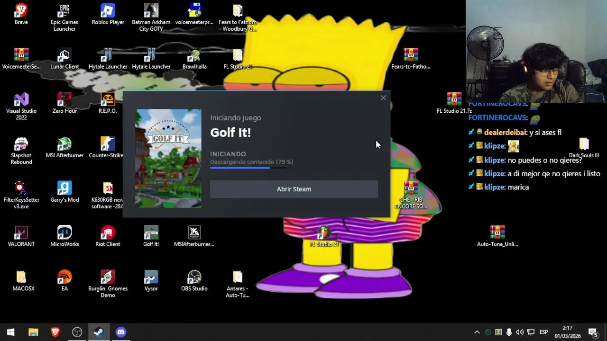
Task: Select CHE - RIB ENCORE archive icon
Action: (x=411, y=195)
